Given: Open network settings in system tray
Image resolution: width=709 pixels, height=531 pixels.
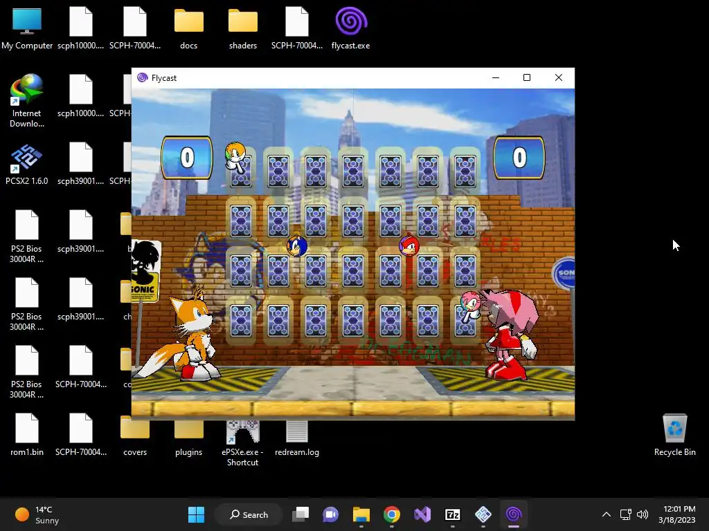Looking at the screenshot, I should click(x=625, y=514).
